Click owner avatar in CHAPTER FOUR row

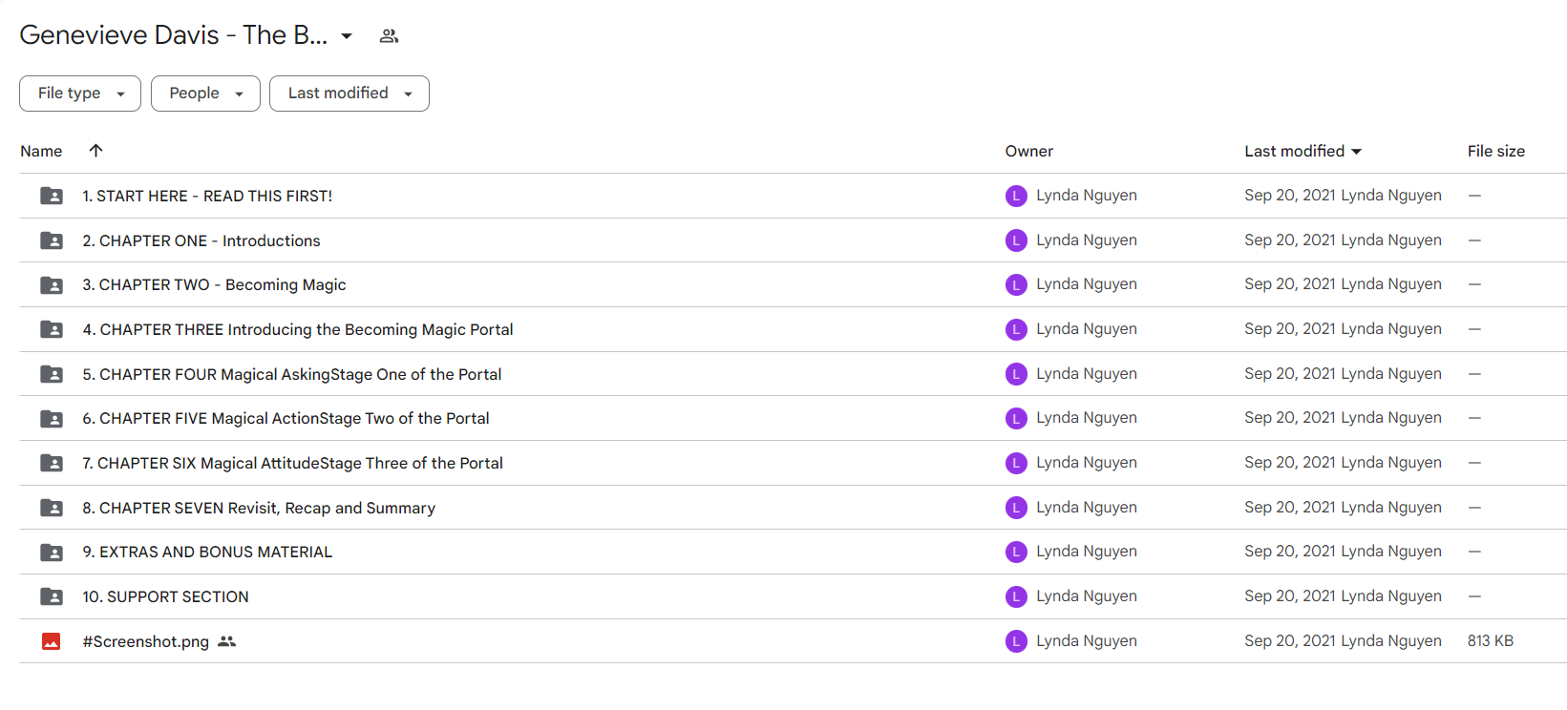pos(1016,374)
